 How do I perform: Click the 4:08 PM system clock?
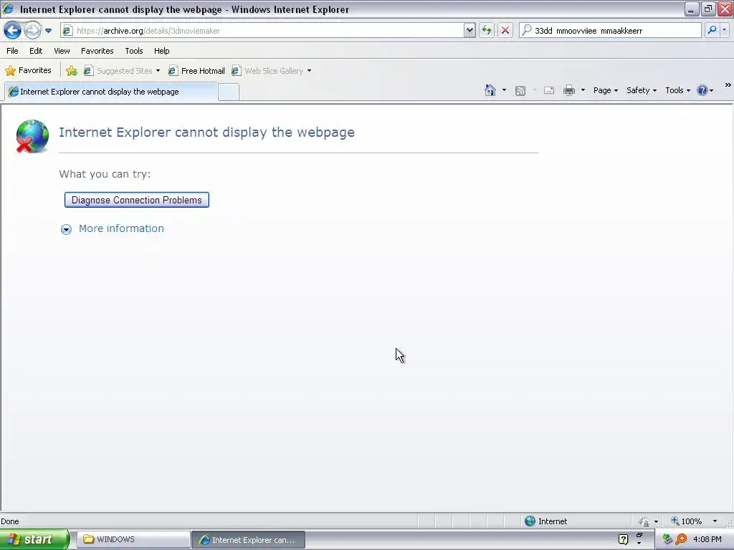click(x=707, y=540)
